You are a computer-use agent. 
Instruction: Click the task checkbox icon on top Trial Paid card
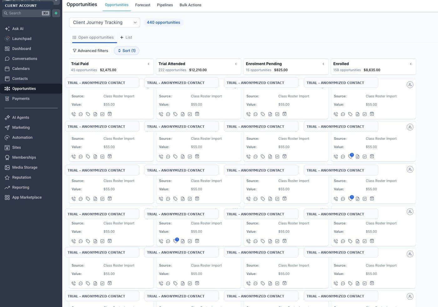102,114
